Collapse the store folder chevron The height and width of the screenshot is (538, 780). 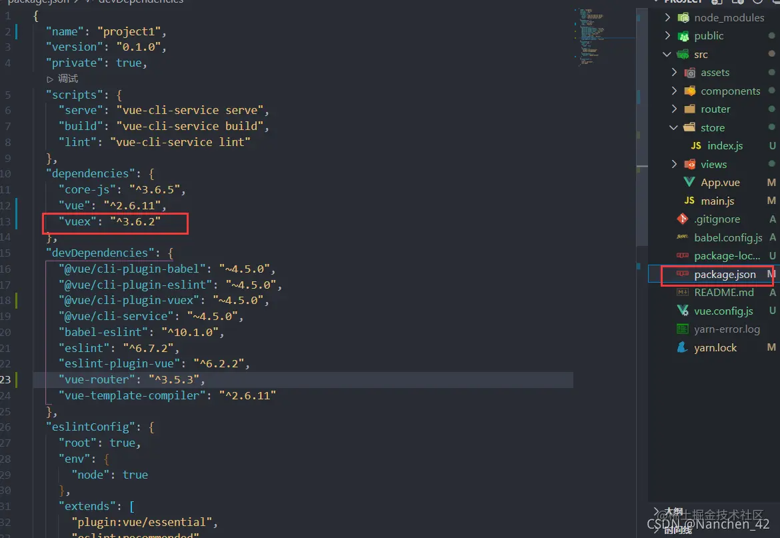click(673, 128)
